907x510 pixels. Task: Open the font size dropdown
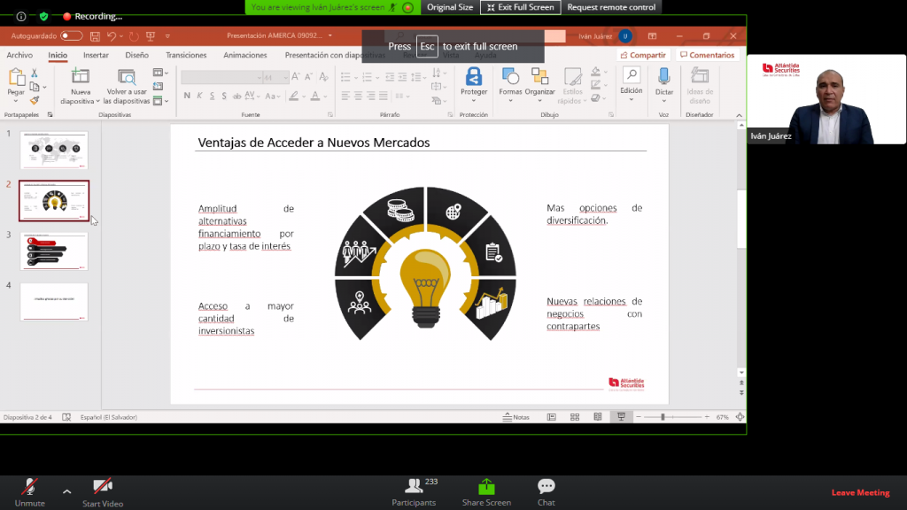tap(285, 77)
